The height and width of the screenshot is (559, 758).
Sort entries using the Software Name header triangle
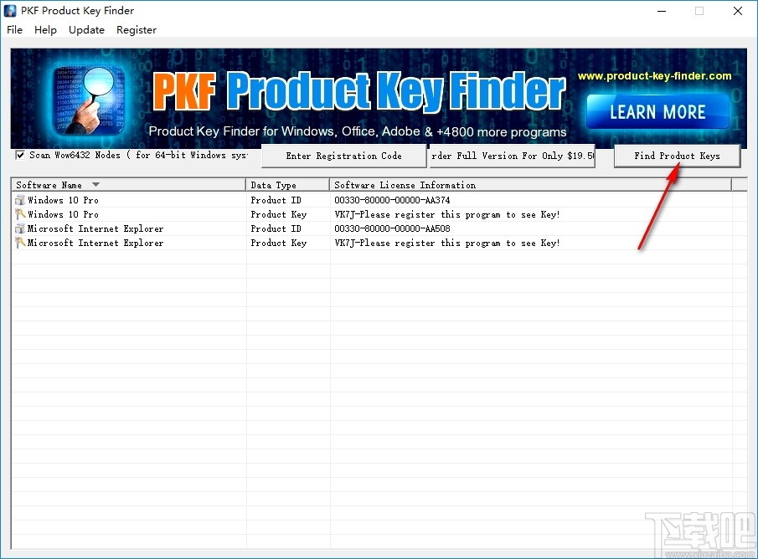coord(95,184)
